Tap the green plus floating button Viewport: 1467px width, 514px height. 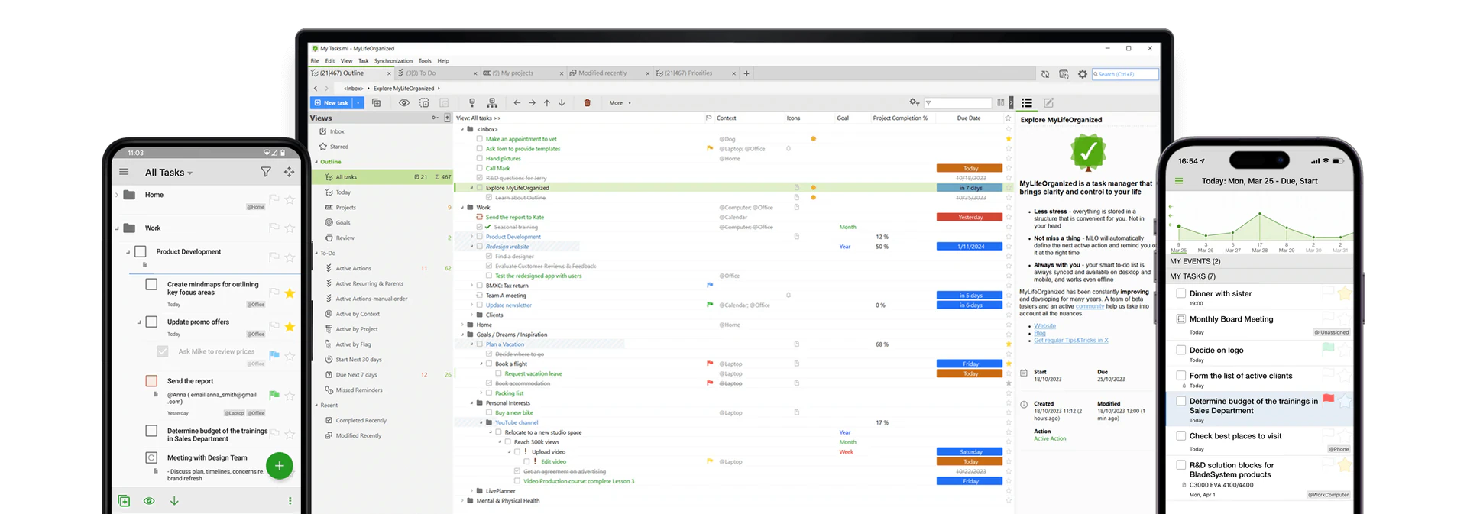(279, 465)
